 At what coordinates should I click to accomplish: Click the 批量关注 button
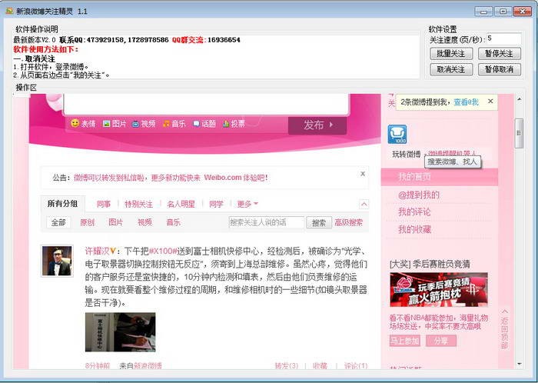[x=451, y=54]
